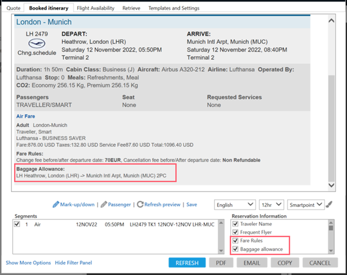Image resolution: width=347 pixels, height=275 pixels.
Task: Click the Hide Filter Panel link
Action: tap(73, 263)
